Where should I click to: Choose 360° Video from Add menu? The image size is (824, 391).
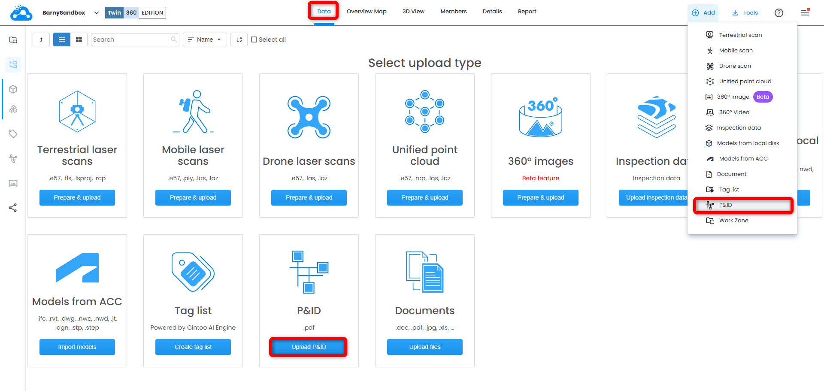pyautogui.click(x=742, y=112)
